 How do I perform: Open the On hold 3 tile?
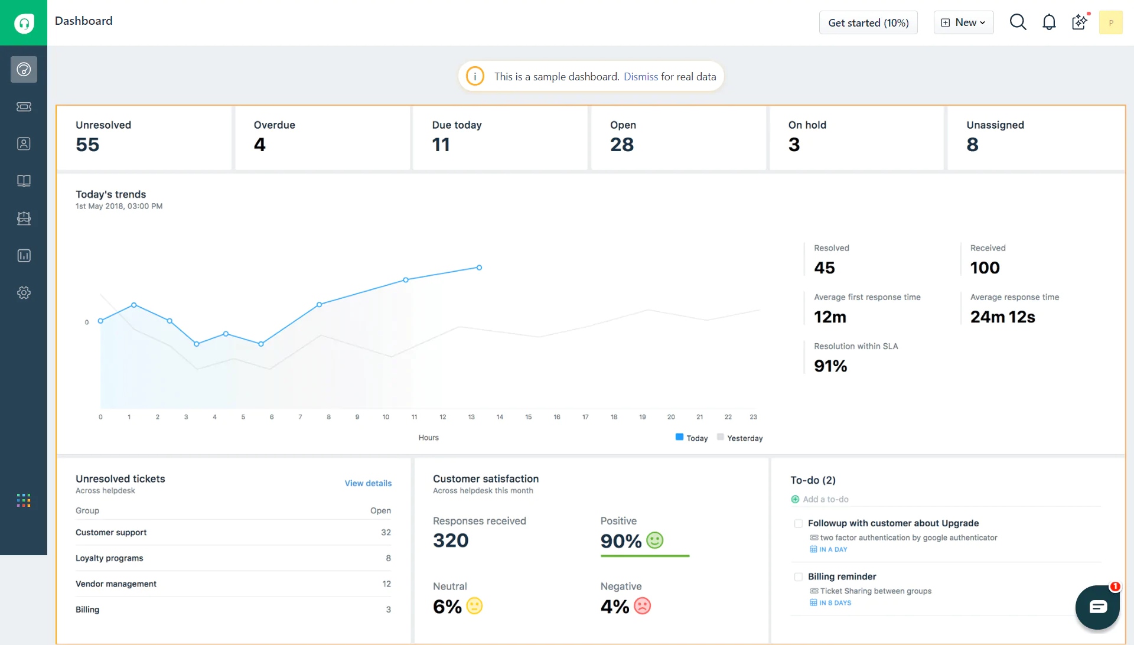click(857, 138)
